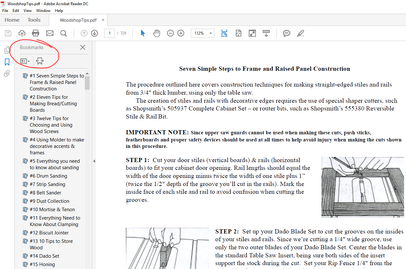
Task: Add a sticky note comment
Action: 286,33
